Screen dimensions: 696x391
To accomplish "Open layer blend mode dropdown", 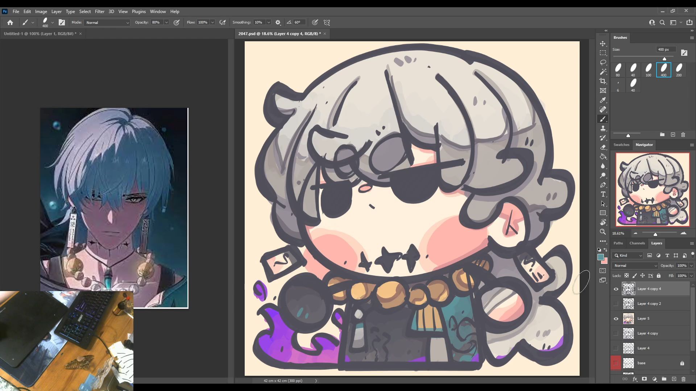I will pyautogui.click(x=635, y=265).
